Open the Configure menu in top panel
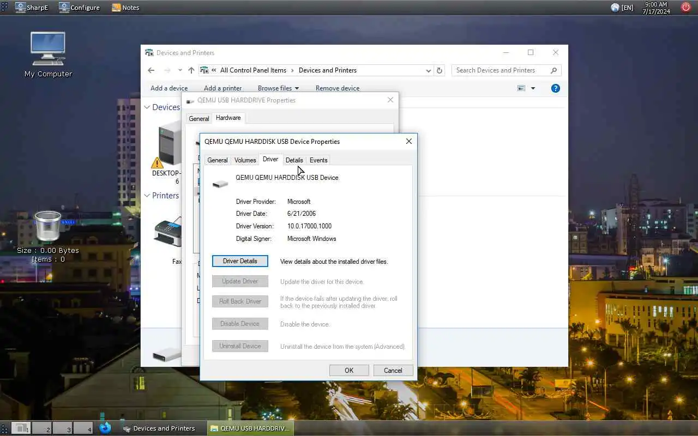Viewport: 698px width, 436px height. (80, 8)
